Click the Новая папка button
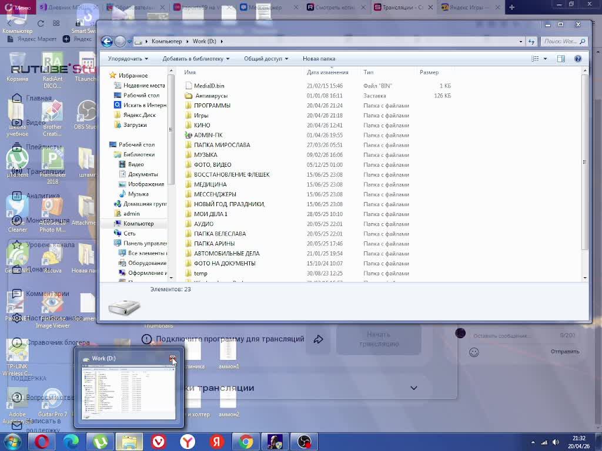602x451 pixels. click(319, 59)
